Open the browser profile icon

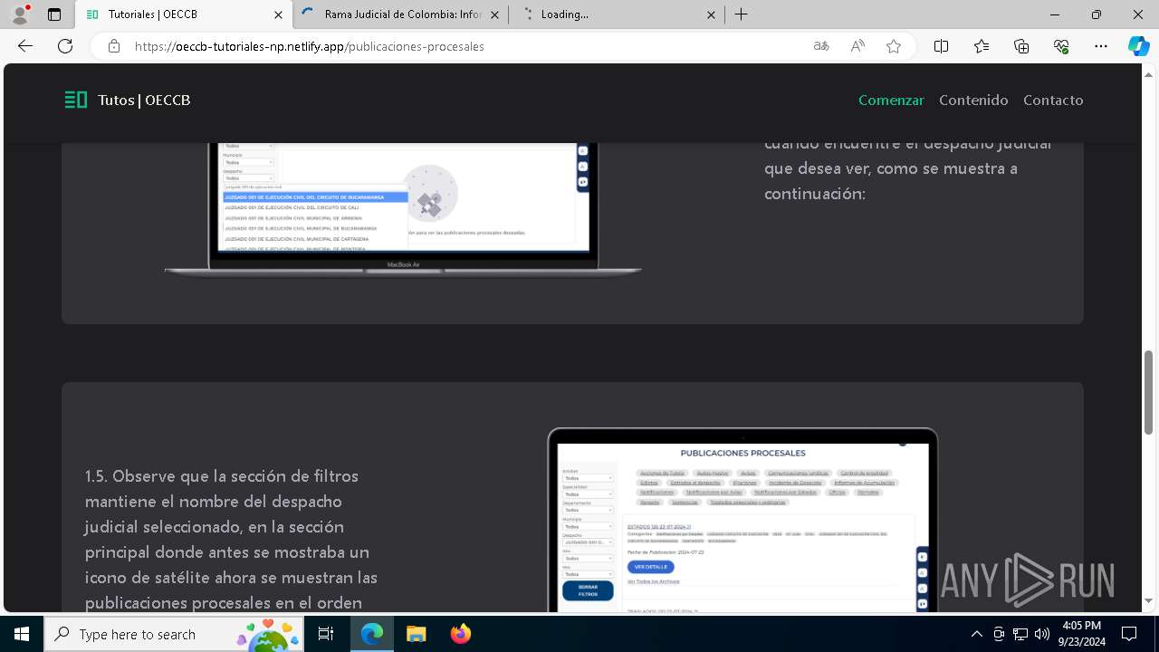tap(20, 14)
